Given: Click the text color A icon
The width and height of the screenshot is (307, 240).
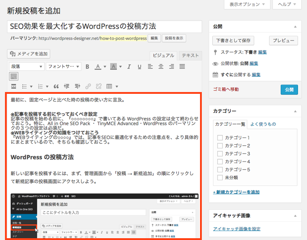Looking at the screenshot, I should (98, 67).
